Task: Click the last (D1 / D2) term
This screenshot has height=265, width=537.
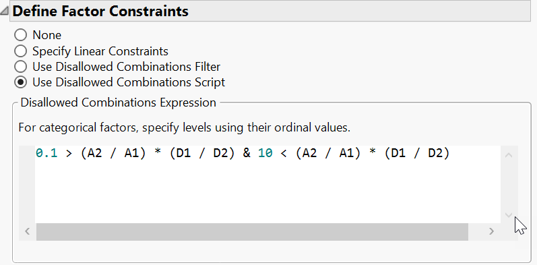Action: click(x=417, y=154)
